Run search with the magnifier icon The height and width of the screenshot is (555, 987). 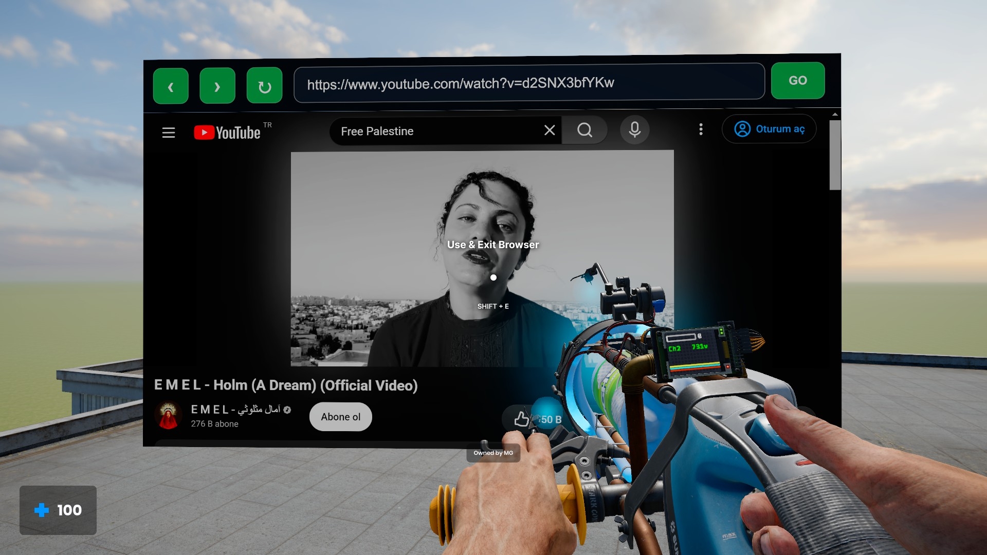(x=584, y=130)
